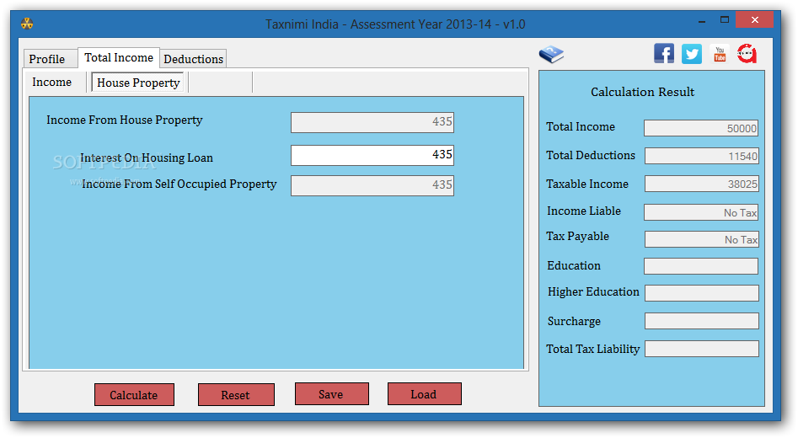
Task: Open the Deductions tab
Action: pyautogui.click(x=194, y=59)
